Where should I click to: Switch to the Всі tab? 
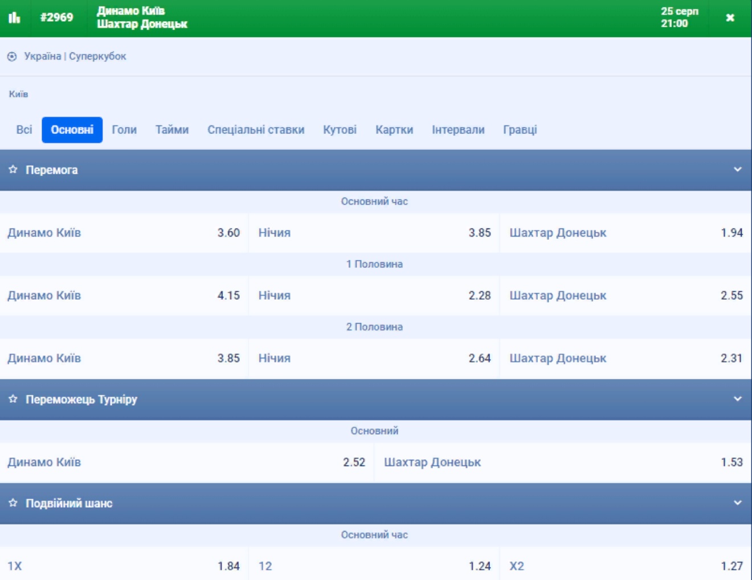coord(24,130)
